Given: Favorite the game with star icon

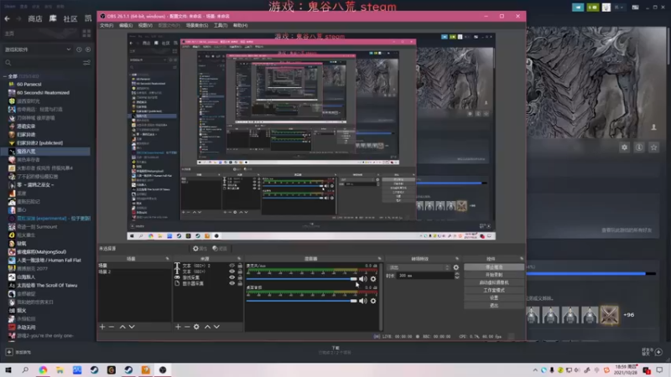Looking at the screenshot, I should click(654, 147).
